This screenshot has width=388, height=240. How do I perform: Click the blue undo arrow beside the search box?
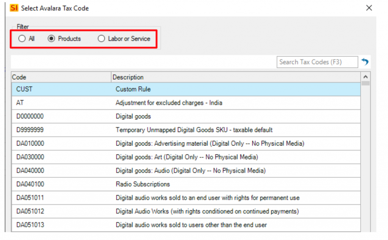coord(365,62)
